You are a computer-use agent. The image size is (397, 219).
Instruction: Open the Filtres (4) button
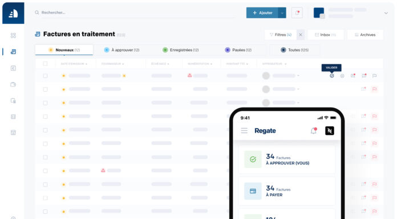click(x=280, y=35)
